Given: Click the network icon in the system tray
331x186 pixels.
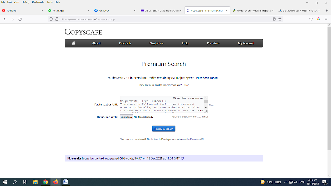Looking at the screenshot, I should pyautogui.click(x=290, y=182).
